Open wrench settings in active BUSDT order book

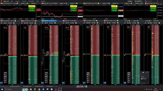[x=43, y=23]
